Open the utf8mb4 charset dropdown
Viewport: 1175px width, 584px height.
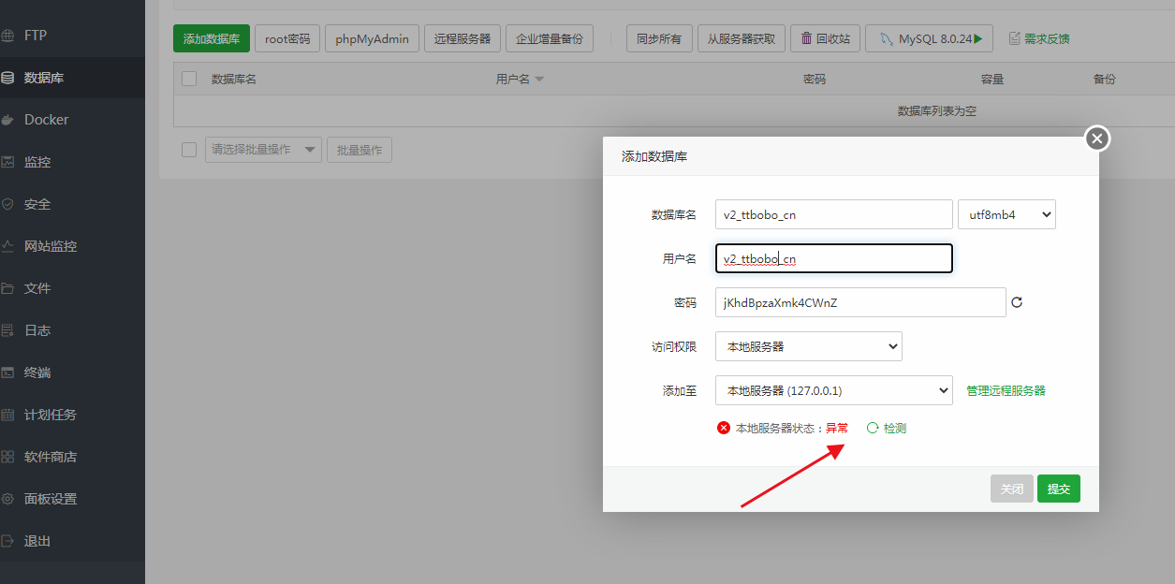click(1006, 214)
